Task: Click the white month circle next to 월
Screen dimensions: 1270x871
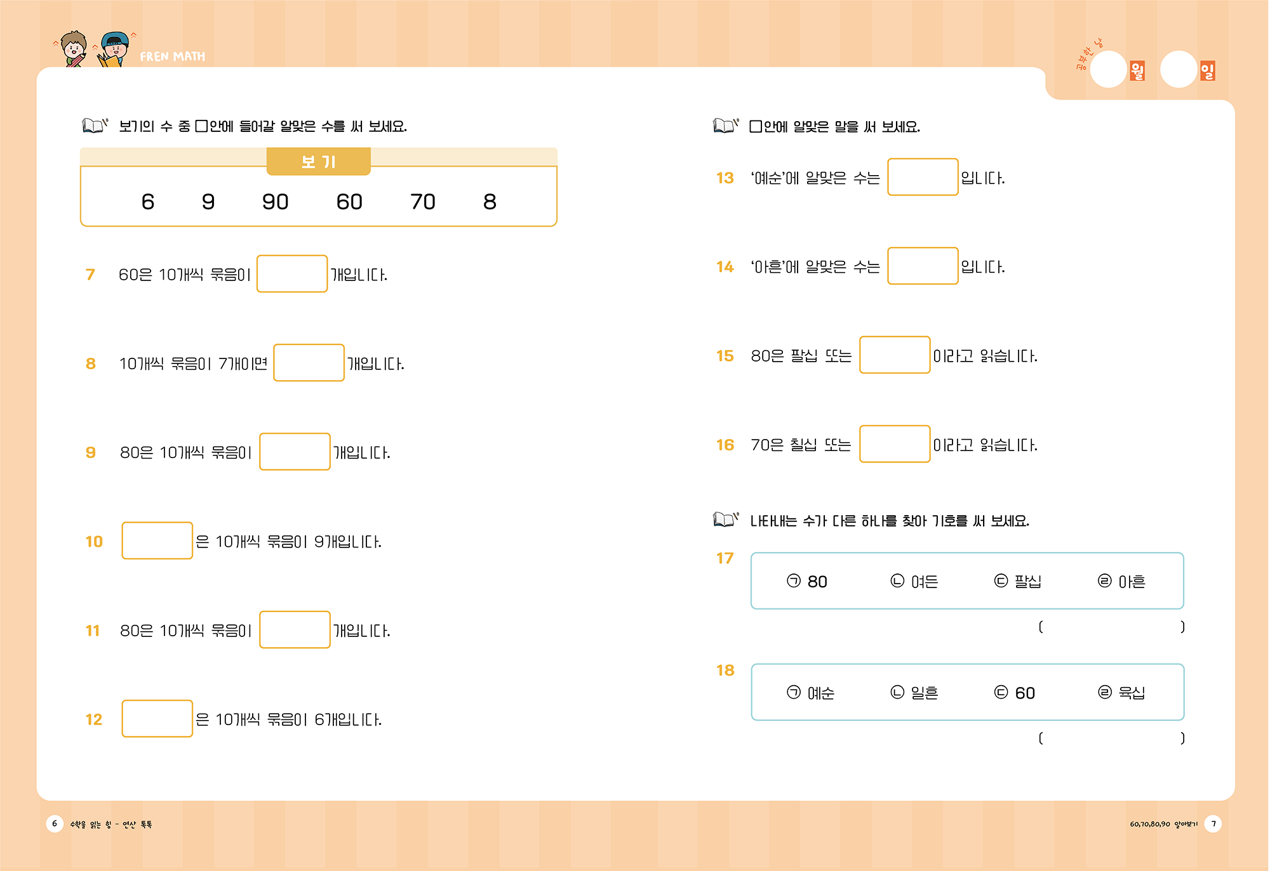Action: (1108, 69)
